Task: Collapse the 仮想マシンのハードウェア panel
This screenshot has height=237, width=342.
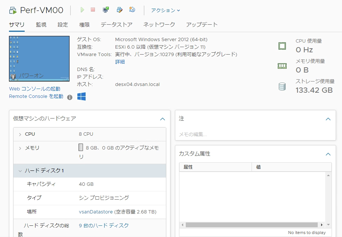Action: (163, 119)
